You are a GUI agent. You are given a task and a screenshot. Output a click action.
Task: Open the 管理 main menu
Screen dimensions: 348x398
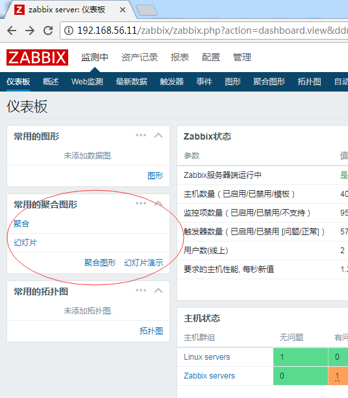(242, 57)
